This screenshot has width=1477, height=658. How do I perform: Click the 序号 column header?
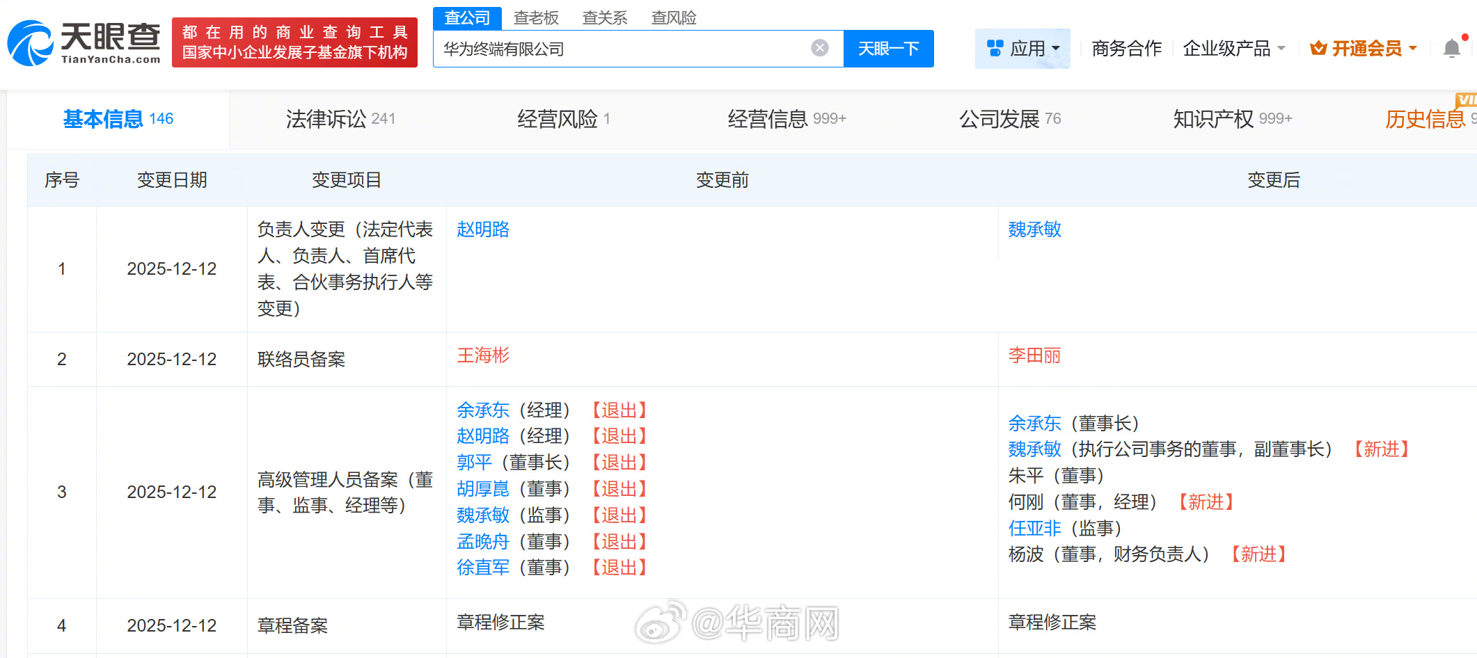(x=62, y=180)
